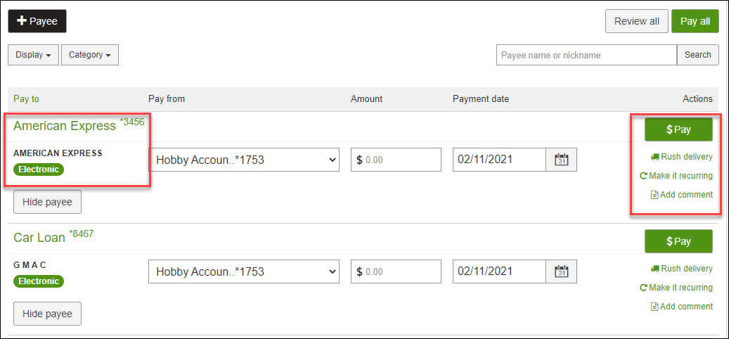729x339 pixels.
Task: Add a new payee with Payee button
Action: [x=37, y=21]
